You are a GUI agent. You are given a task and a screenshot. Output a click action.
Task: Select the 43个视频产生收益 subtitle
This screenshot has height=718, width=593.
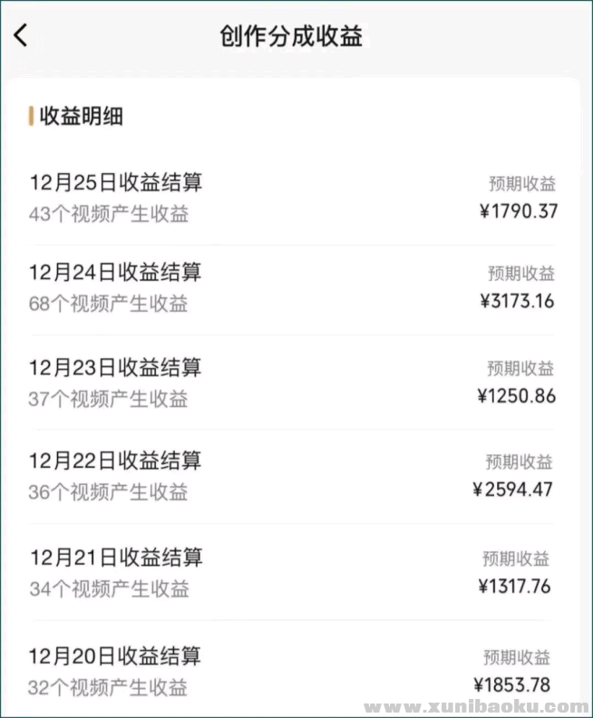click(x=109, y=215)
